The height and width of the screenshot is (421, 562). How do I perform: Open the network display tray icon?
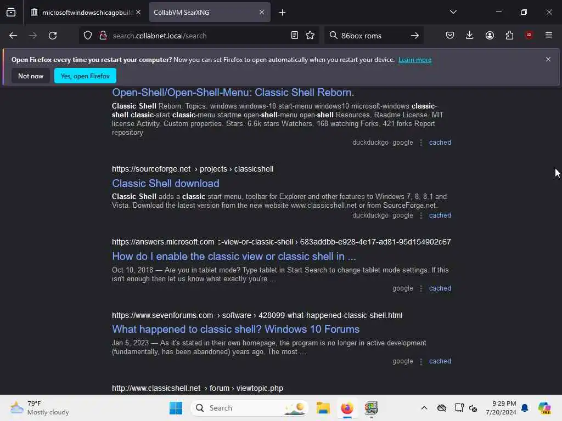pyautogui.click(x=459, y=408)
